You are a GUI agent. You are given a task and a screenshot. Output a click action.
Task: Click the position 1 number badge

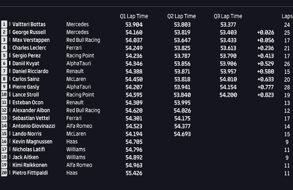pyautogui.click(x=4, y=24)
